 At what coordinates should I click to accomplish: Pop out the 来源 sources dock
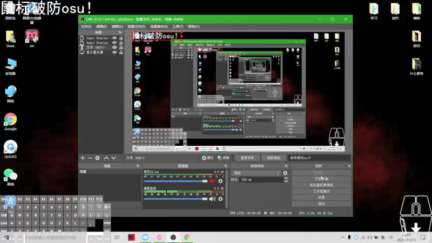click(120, 32)
